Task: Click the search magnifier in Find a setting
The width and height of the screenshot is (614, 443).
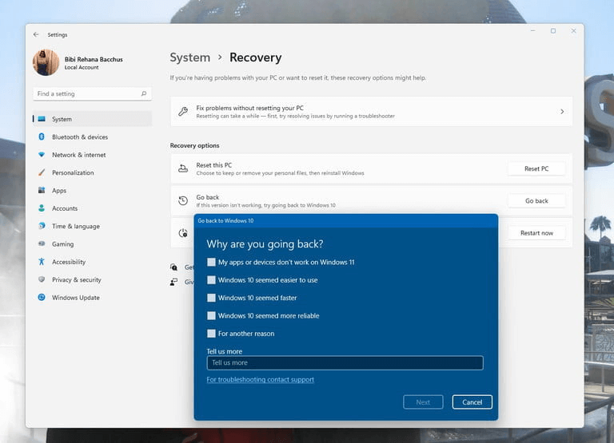Action: pyautogui.click(x=144, y=94)
